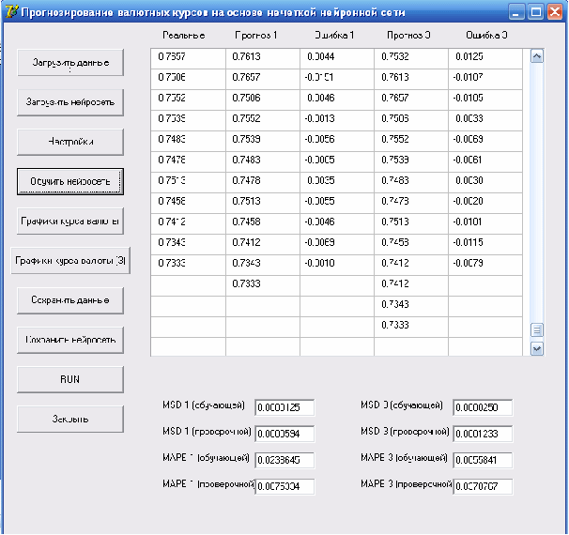Focus the MAPE 1 (проверочной) field

click(284, 486)
